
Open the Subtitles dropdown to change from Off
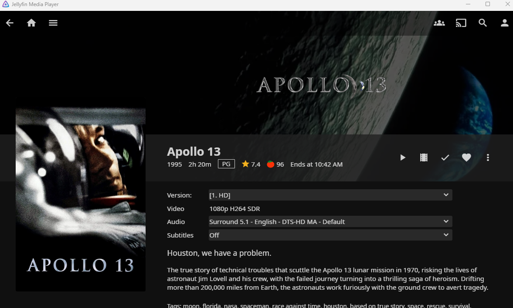coord(330,235)
